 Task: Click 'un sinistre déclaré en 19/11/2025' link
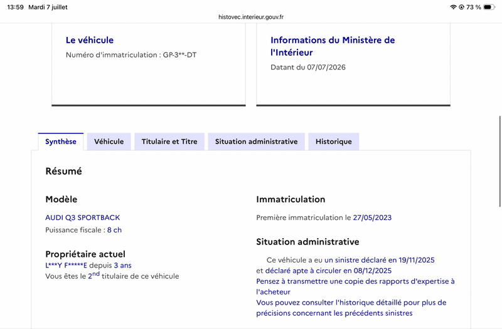tap(380, 260)
